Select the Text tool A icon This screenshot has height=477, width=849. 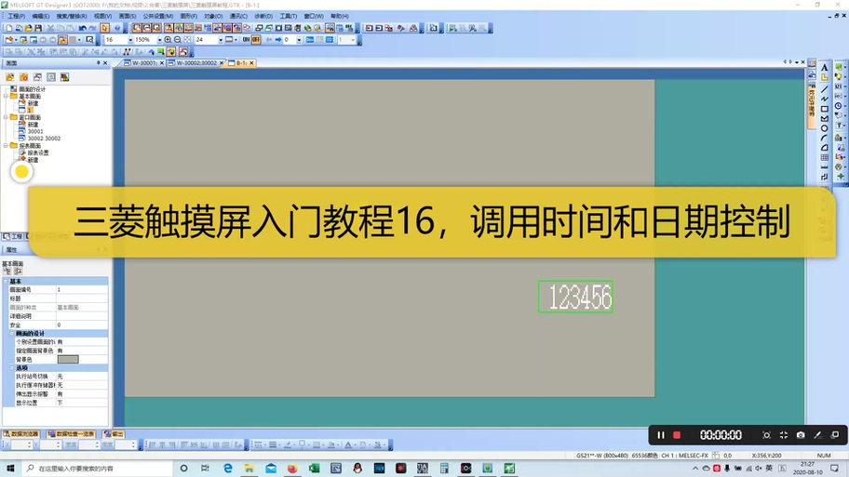click(x=824, y=68)
